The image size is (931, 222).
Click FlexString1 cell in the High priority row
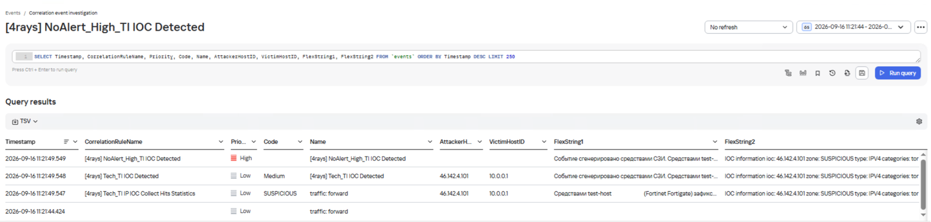[x=636, y=159]
